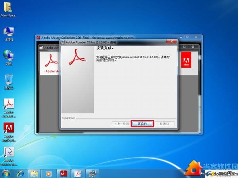238x178 pixels.
Task: Click the Adobe Master Collection CS6 title bar text
Action: click(87, 38)
